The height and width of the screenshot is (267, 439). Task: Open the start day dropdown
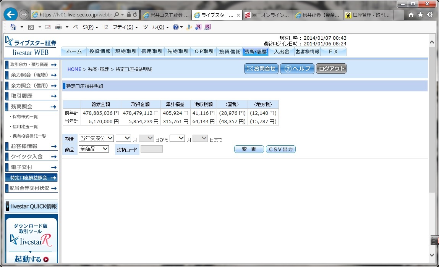146,138
